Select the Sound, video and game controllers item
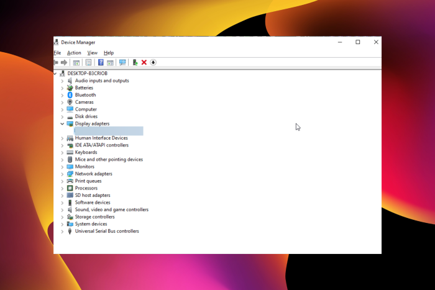435x290 pixels. tap(111, 210)
